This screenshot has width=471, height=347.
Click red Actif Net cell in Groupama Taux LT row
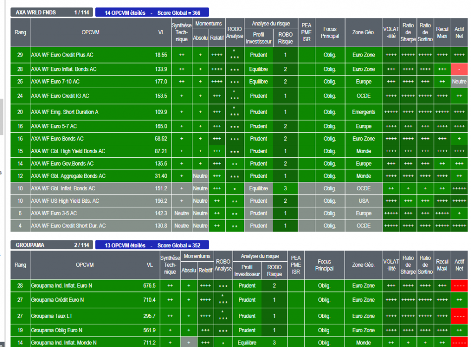point(459,316)
